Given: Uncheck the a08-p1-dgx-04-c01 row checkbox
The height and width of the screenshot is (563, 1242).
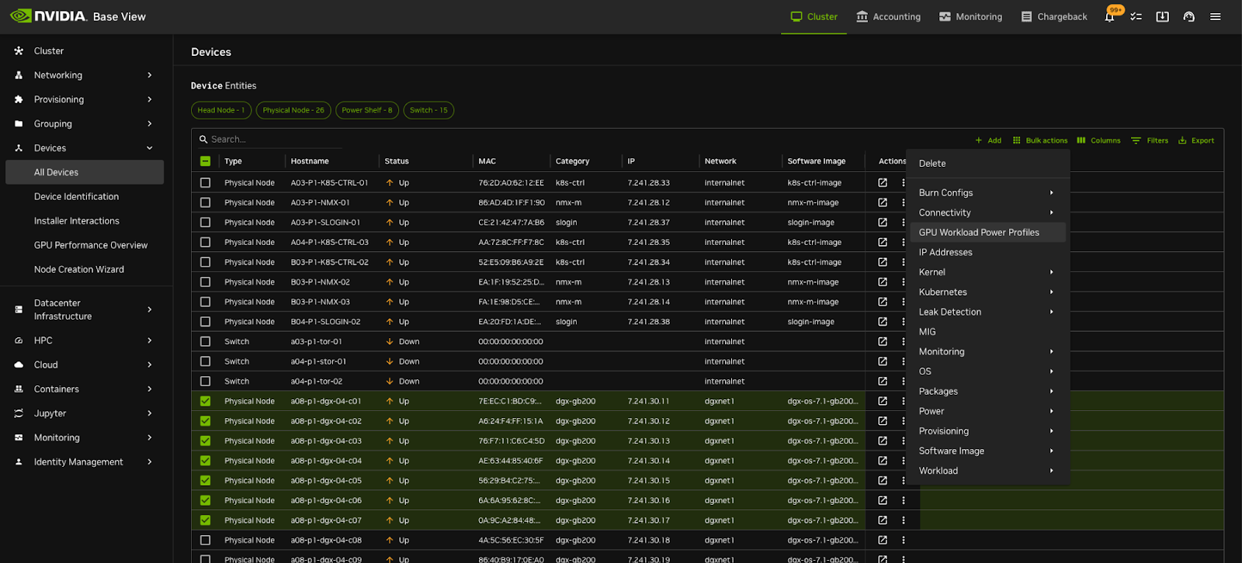Looking at the screenshot, I should coord(205,402).
